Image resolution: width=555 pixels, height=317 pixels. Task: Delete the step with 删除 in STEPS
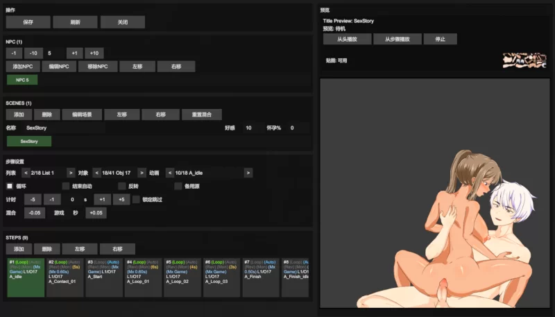tap(46, 249)
